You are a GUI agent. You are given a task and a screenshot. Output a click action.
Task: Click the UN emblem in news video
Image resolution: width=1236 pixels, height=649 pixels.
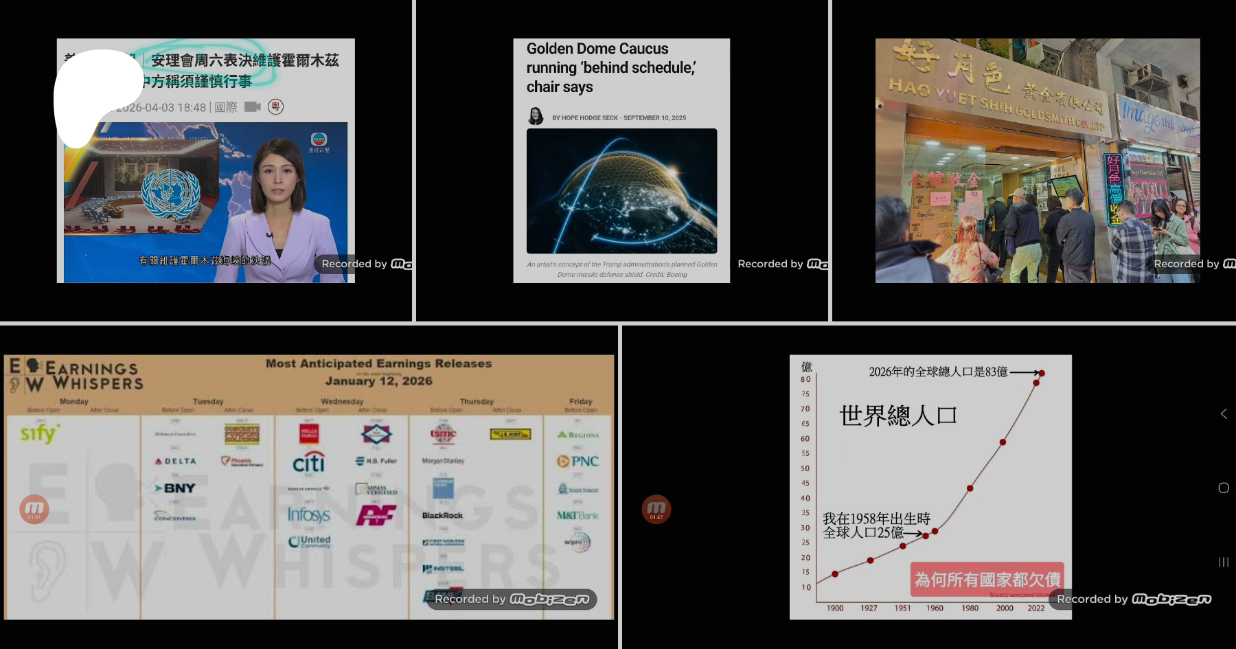(x=171, y=194)
